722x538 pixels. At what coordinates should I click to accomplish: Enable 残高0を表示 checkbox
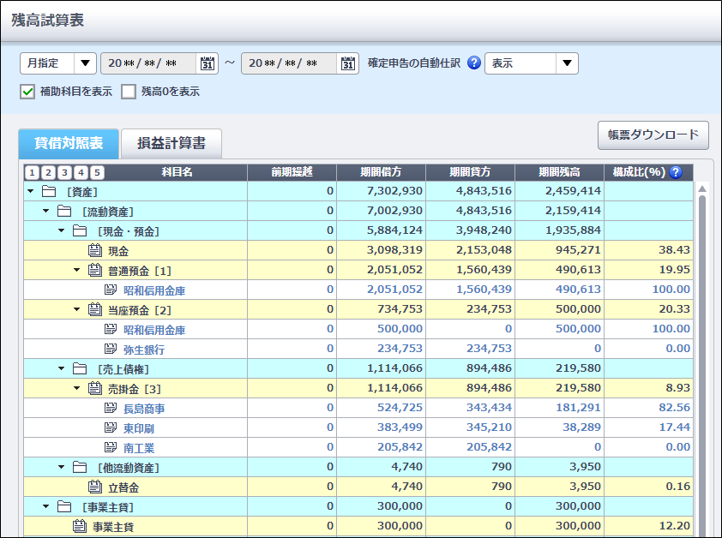point(129,91)
